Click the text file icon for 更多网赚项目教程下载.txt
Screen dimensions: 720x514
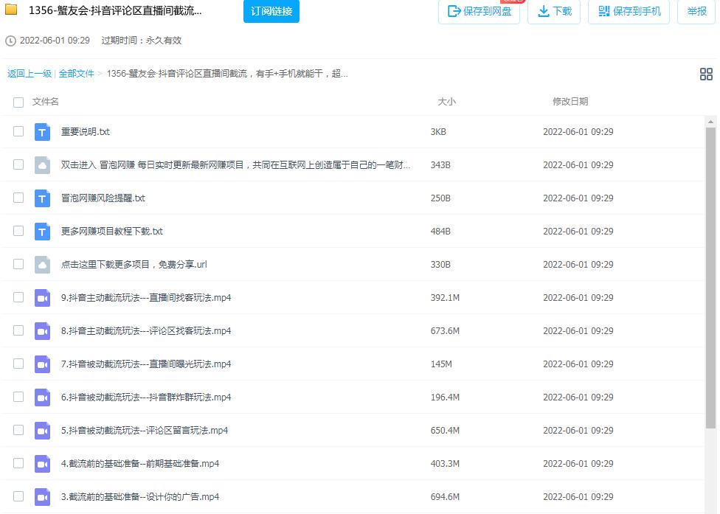click(x=42, y=232)
